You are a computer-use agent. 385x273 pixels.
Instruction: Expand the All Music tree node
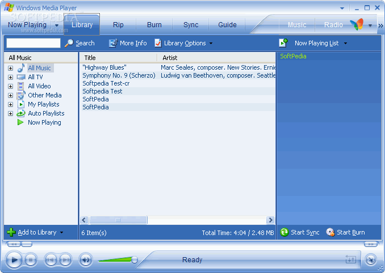point(10,68)
